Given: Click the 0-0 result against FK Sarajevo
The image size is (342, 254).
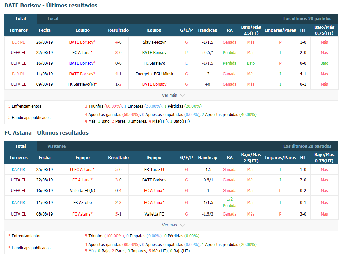Looking at the screenshot, I should (x=118, y=63).
